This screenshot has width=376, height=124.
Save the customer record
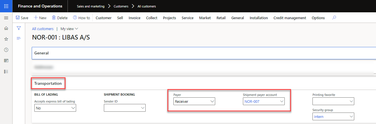click(x=22, y=18)
